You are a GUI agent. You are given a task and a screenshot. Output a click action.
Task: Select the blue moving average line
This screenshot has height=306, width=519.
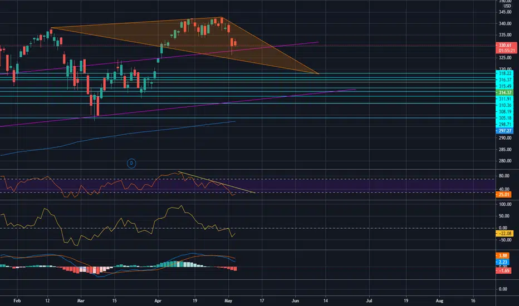[x=118, y=139]
